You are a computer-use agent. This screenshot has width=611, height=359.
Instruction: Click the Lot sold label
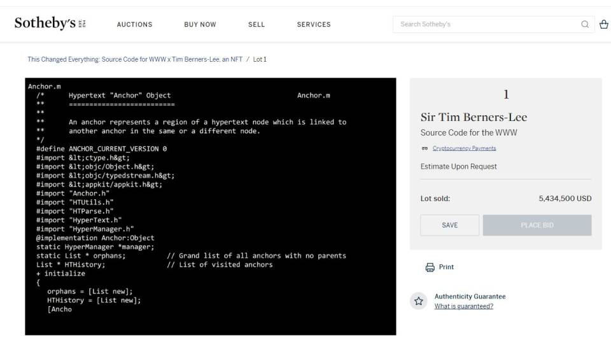pyautogui.click(x=435, y=199)
